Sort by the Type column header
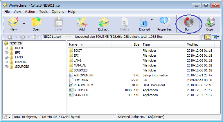The image size is (223, 122). point(163,44)
